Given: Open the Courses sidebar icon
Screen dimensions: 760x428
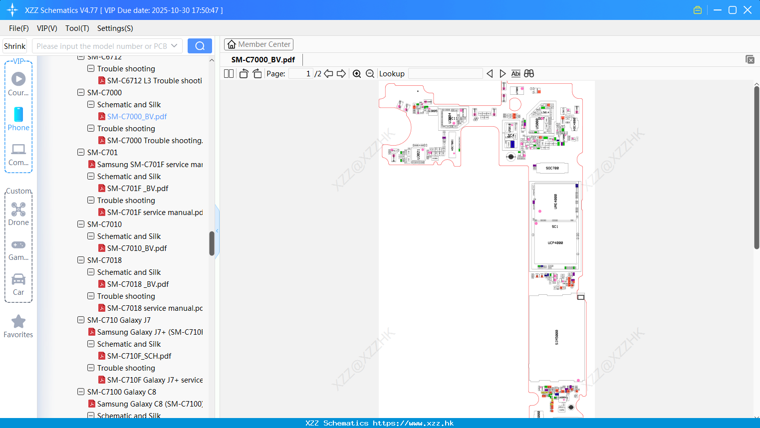Looking at the screenshot, I should (18, 84).
